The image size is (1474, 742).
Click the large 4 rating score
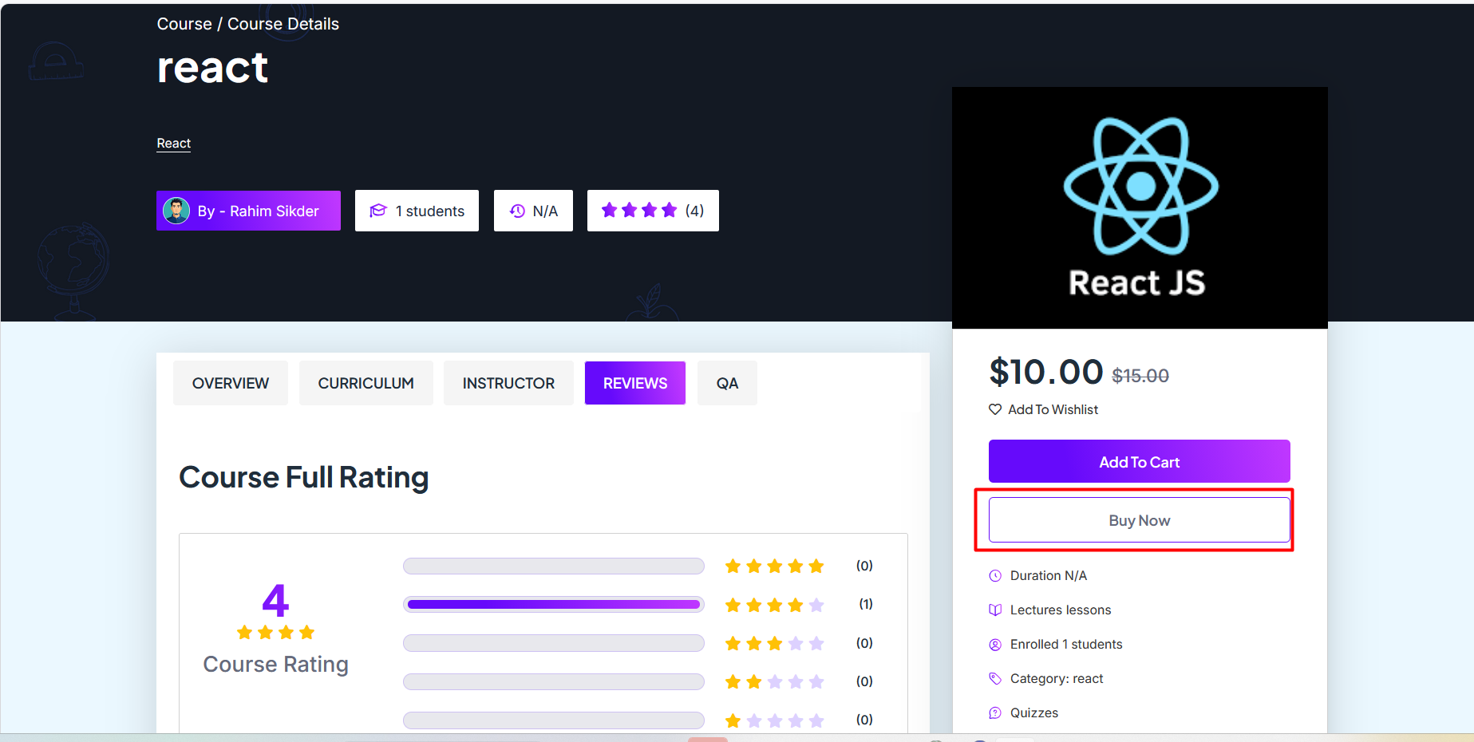275,600
